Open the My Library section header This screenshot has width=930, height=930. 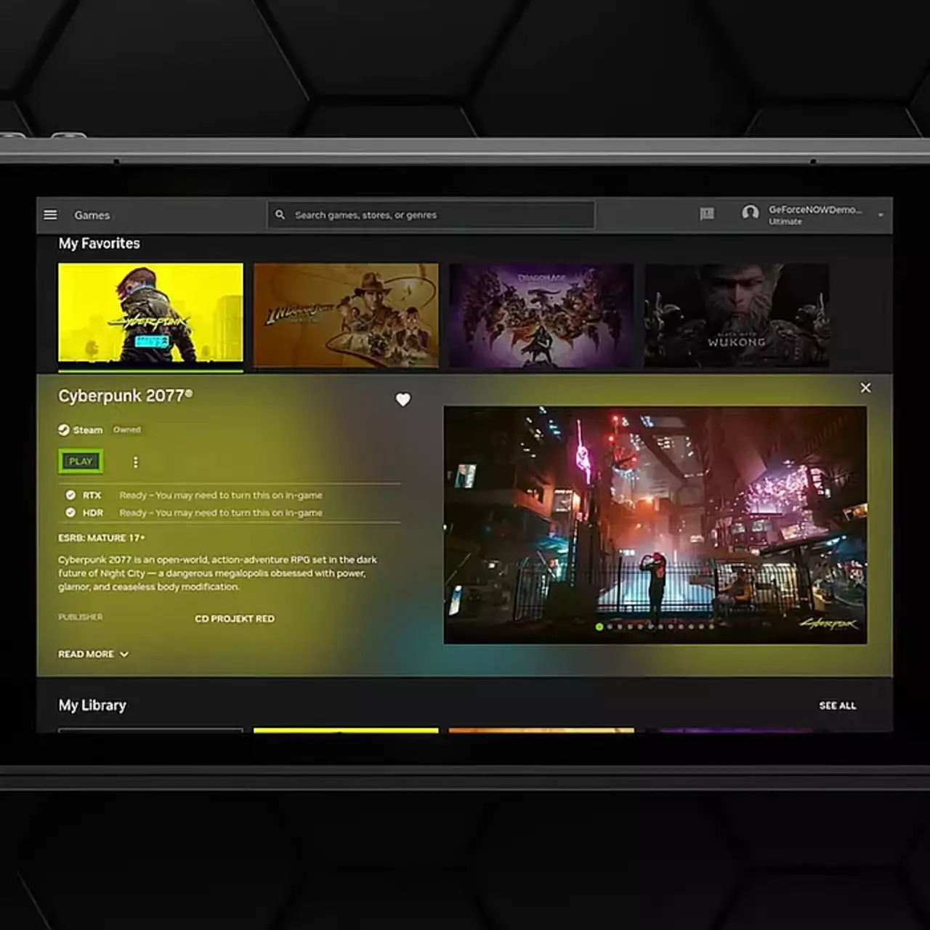point(92,704)
